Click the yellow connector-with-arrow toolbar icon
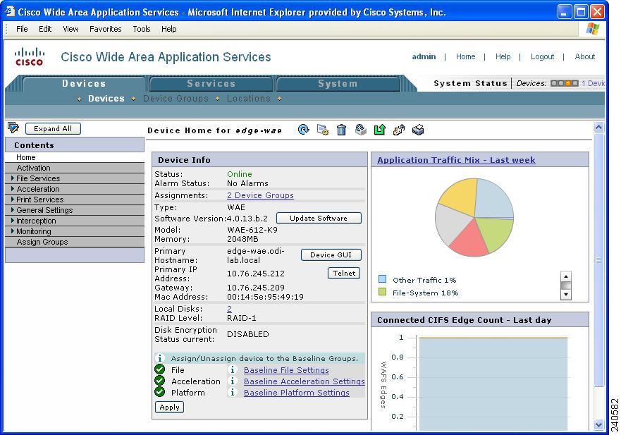 pos(399,130)
